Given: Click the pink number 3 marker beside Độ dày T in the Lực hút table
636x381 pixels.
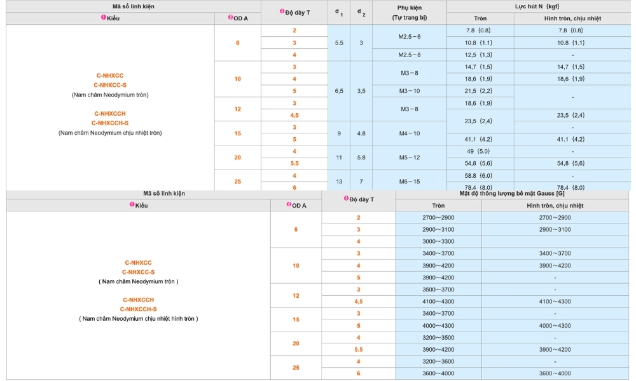Looking at the screenshot, I should [282, 12].
